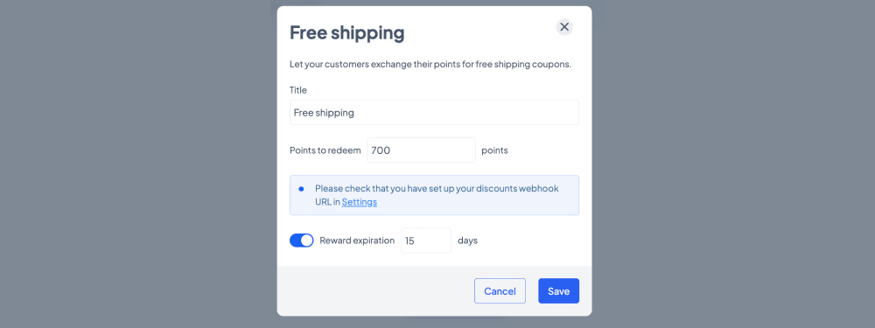The image size is (875, 328).
Task: Click the dimmed backdrop right of dialog
Action: pos(733,164)
